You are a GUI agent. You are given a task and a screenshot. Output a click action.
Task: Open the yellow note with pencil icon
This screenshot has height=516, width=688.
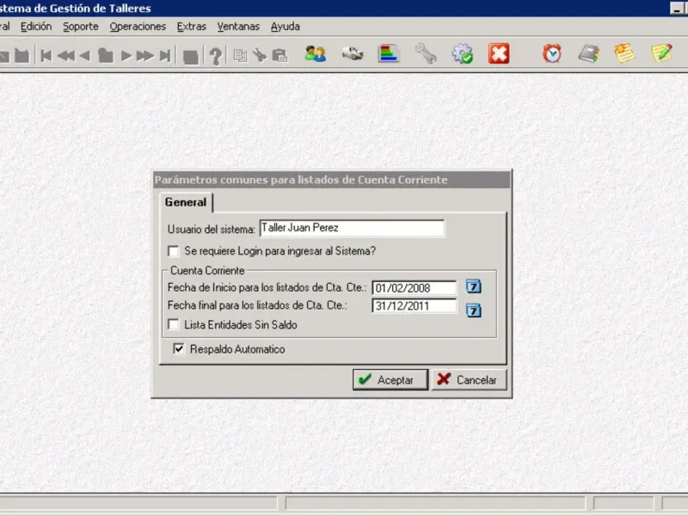661,53
